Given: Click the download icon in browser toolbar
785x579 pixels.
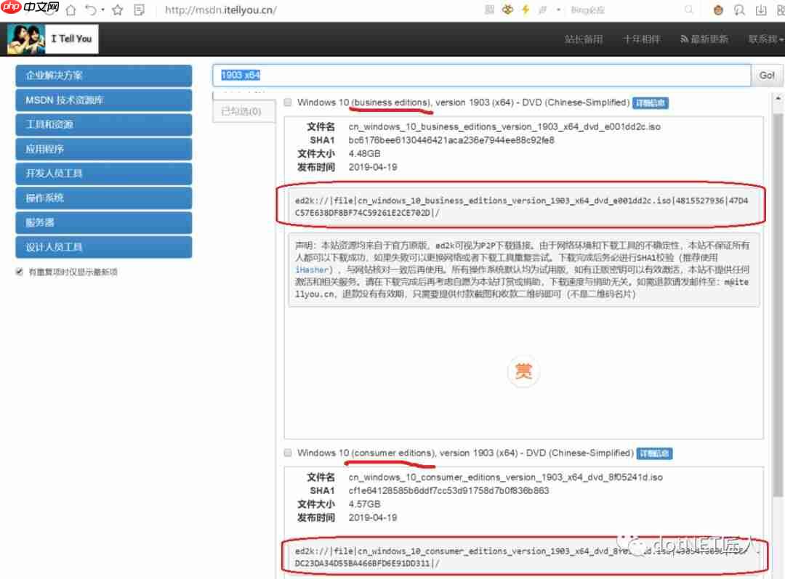Looking at the screenshot, I should tap(761, 10).
